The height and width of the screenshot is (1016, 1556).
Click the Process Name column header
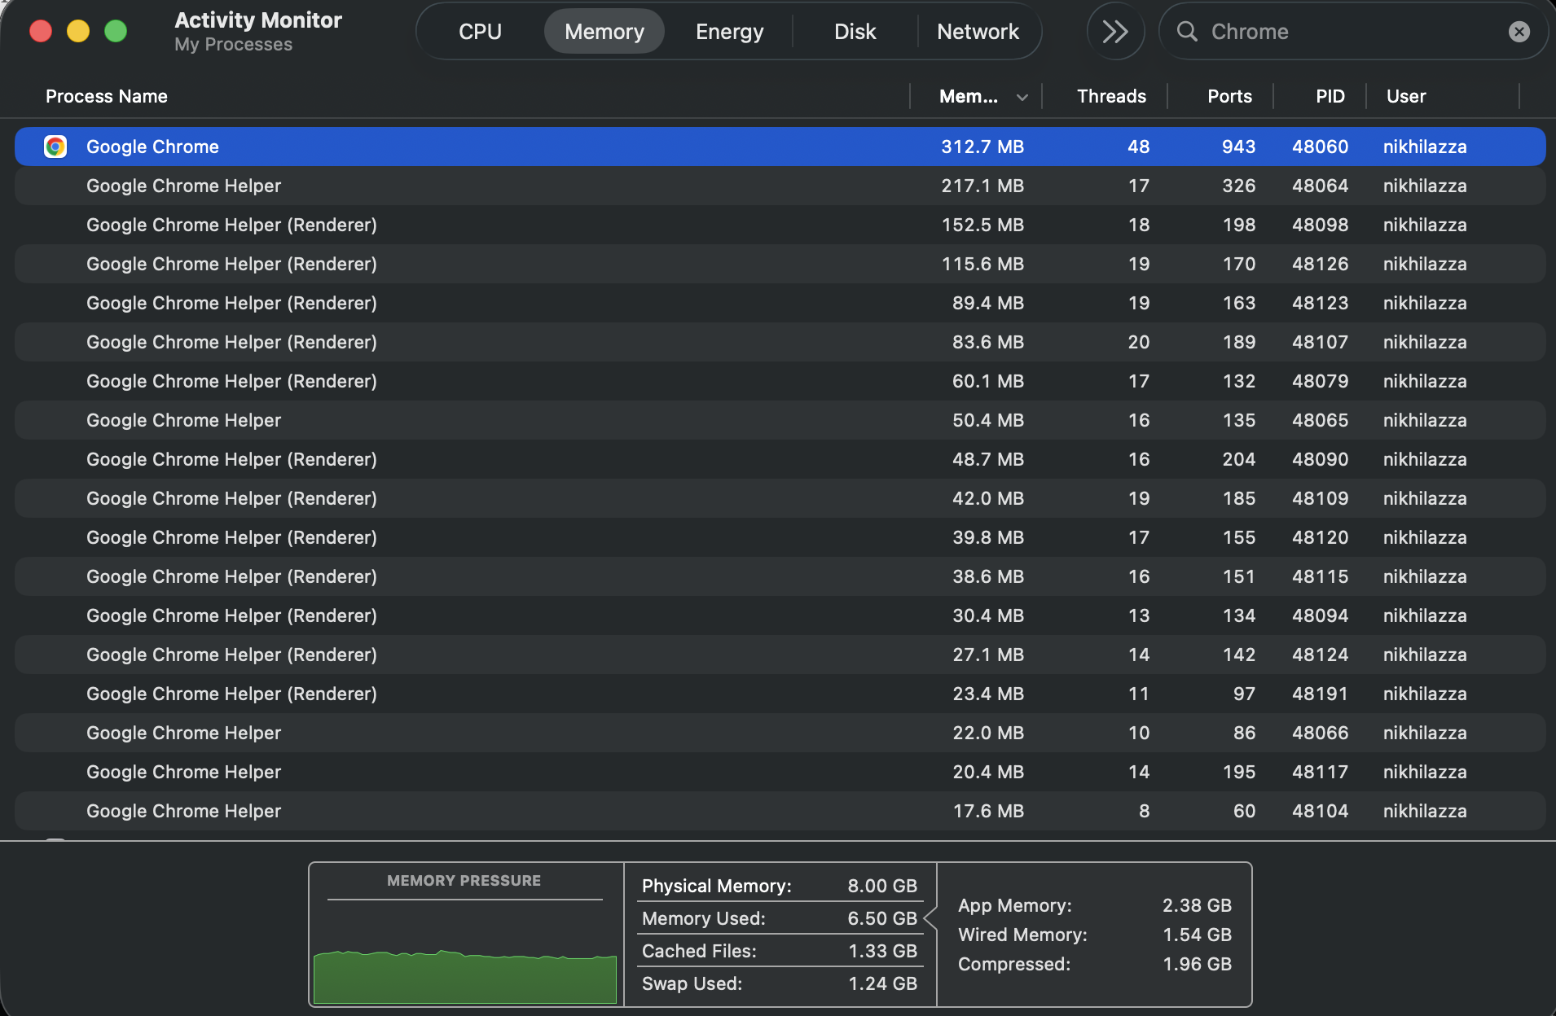pyautogui.click(x=106, y=96)
